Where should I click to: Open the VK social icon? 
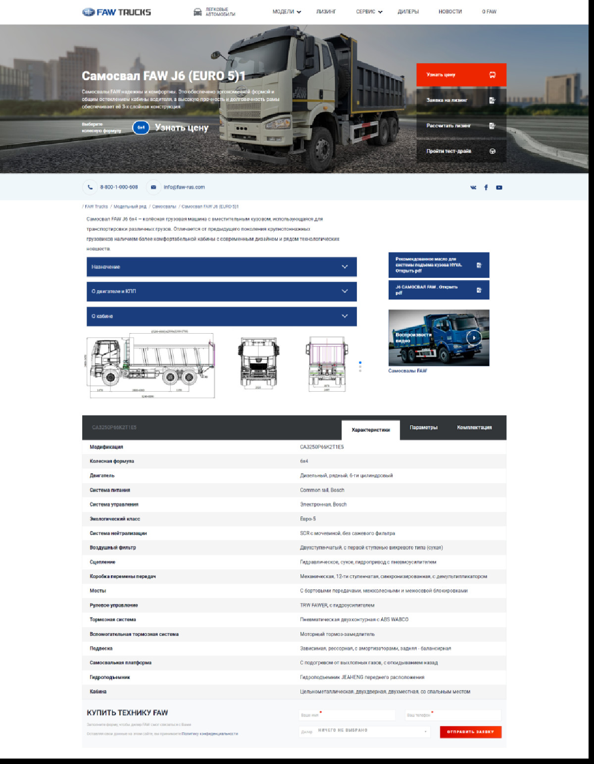473,187
